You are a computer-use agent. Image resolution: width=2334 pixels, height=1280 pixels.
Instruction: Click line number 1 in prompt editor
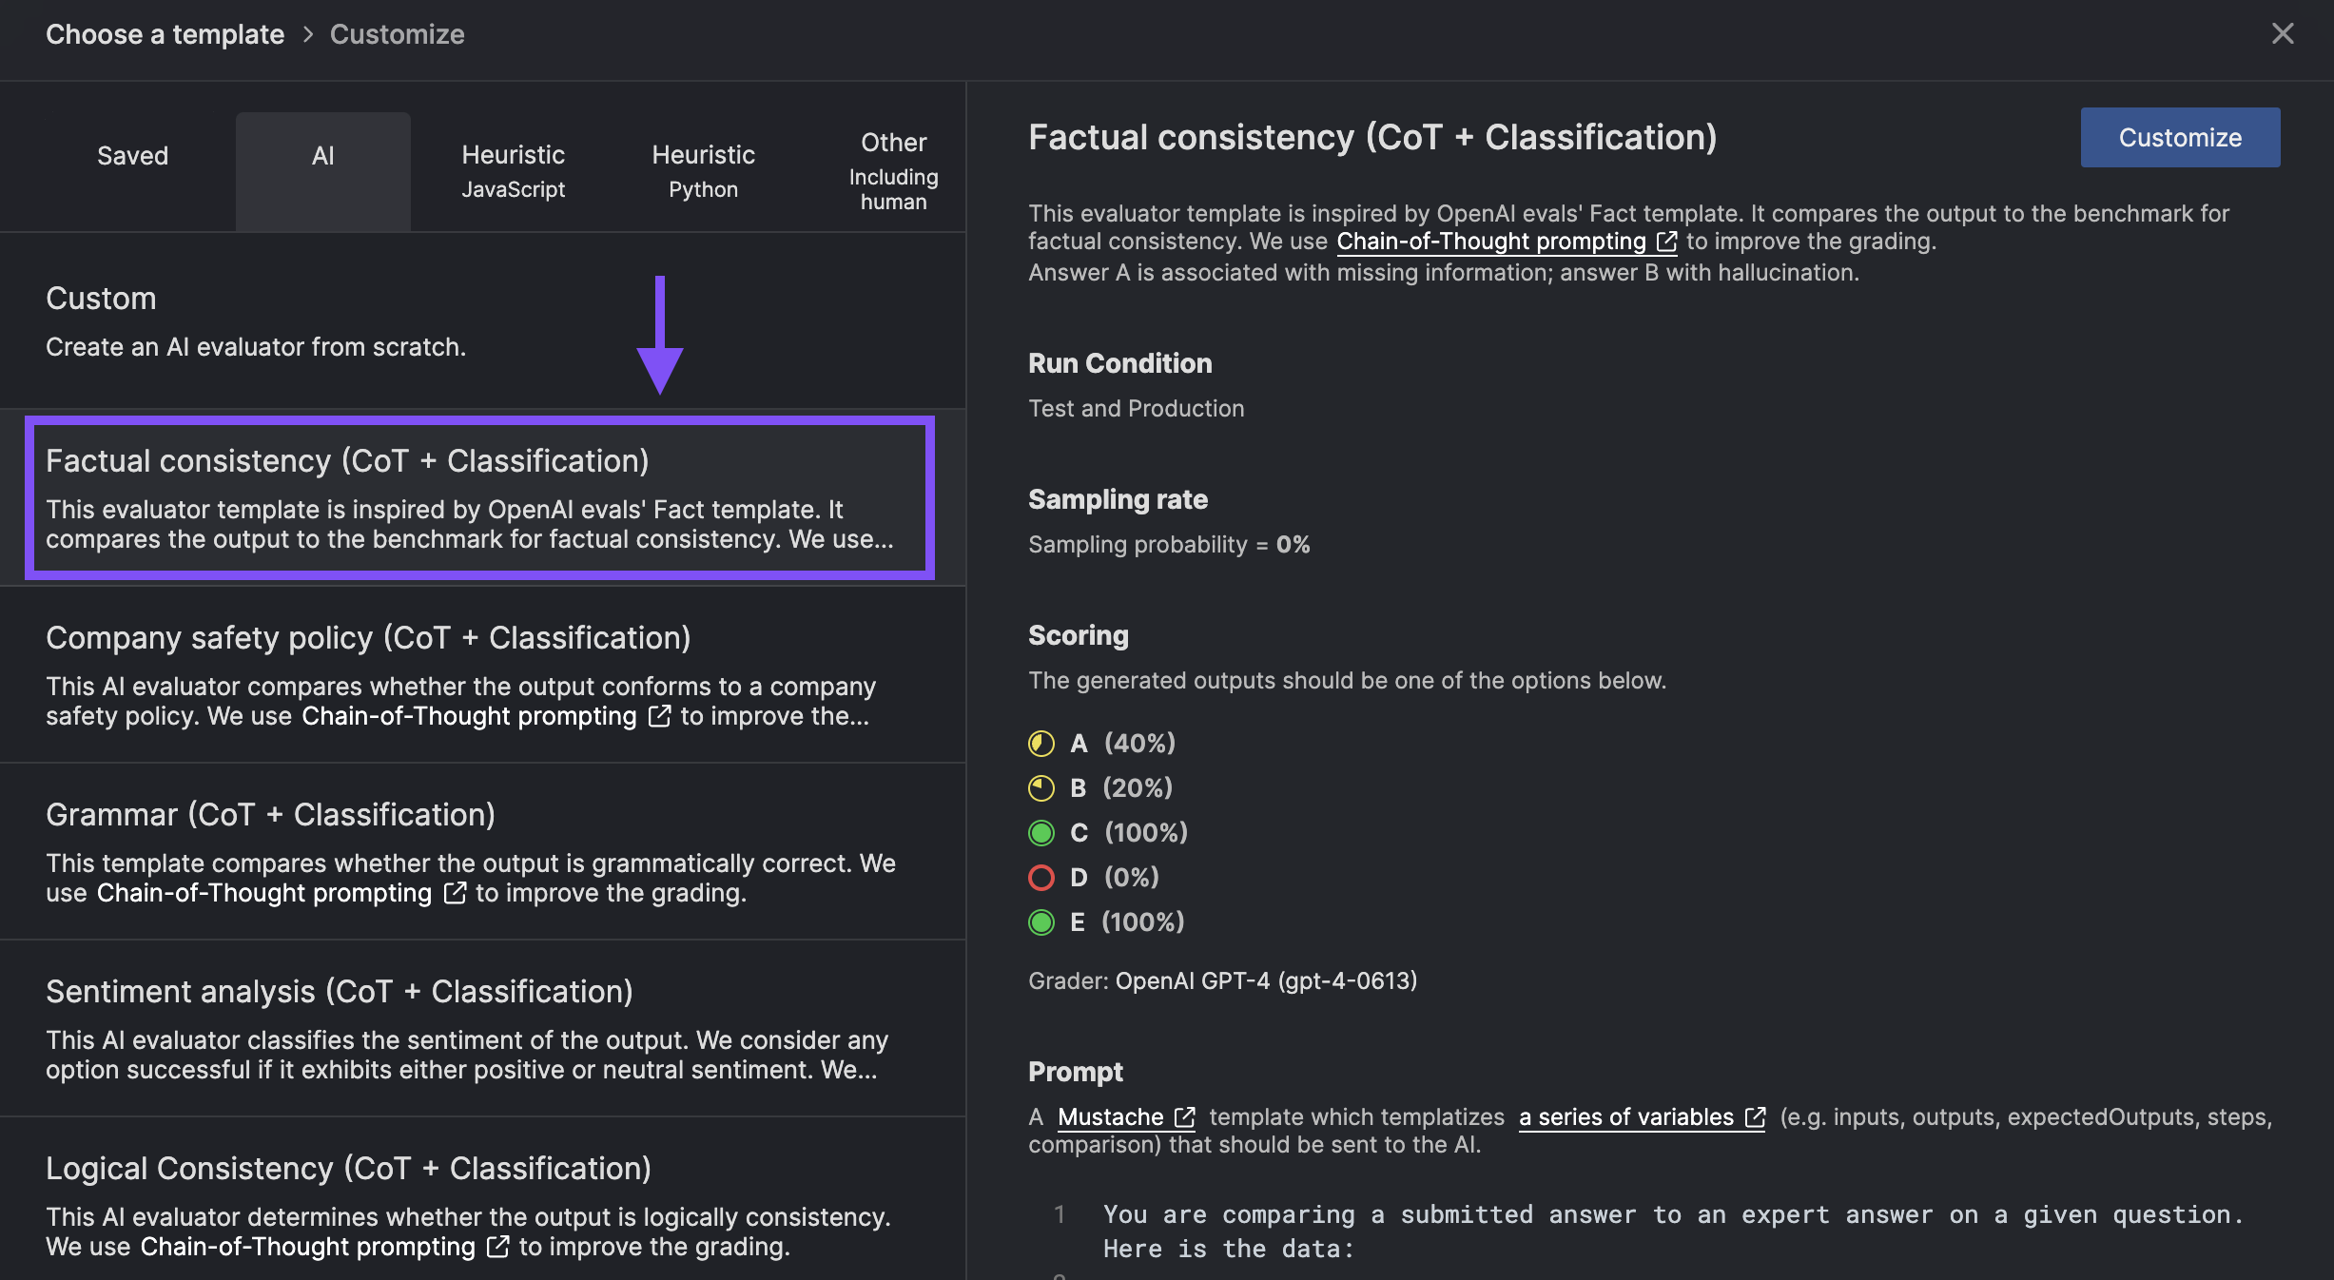point(1060,1215)
